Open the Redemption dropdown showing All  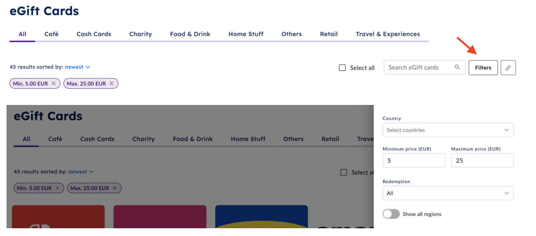tap(448, 193)
